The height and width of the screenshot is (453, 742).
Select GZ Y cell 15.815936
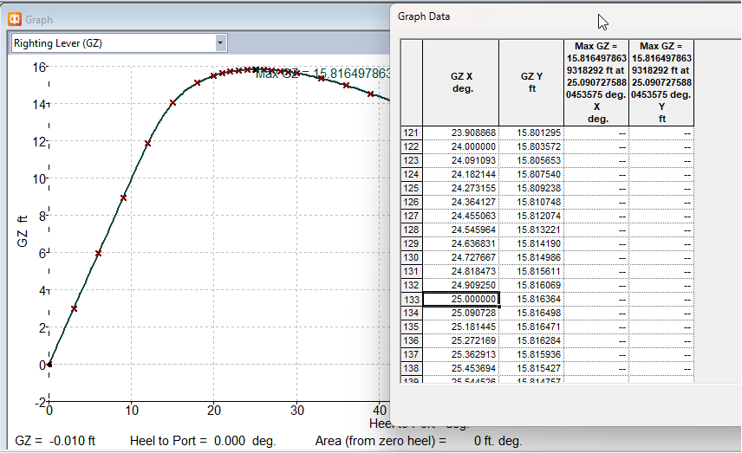531,354
